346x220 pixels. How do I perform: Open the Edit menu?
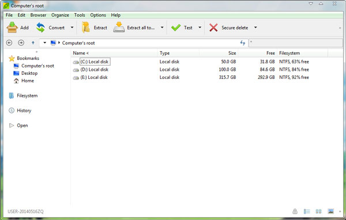21,15
